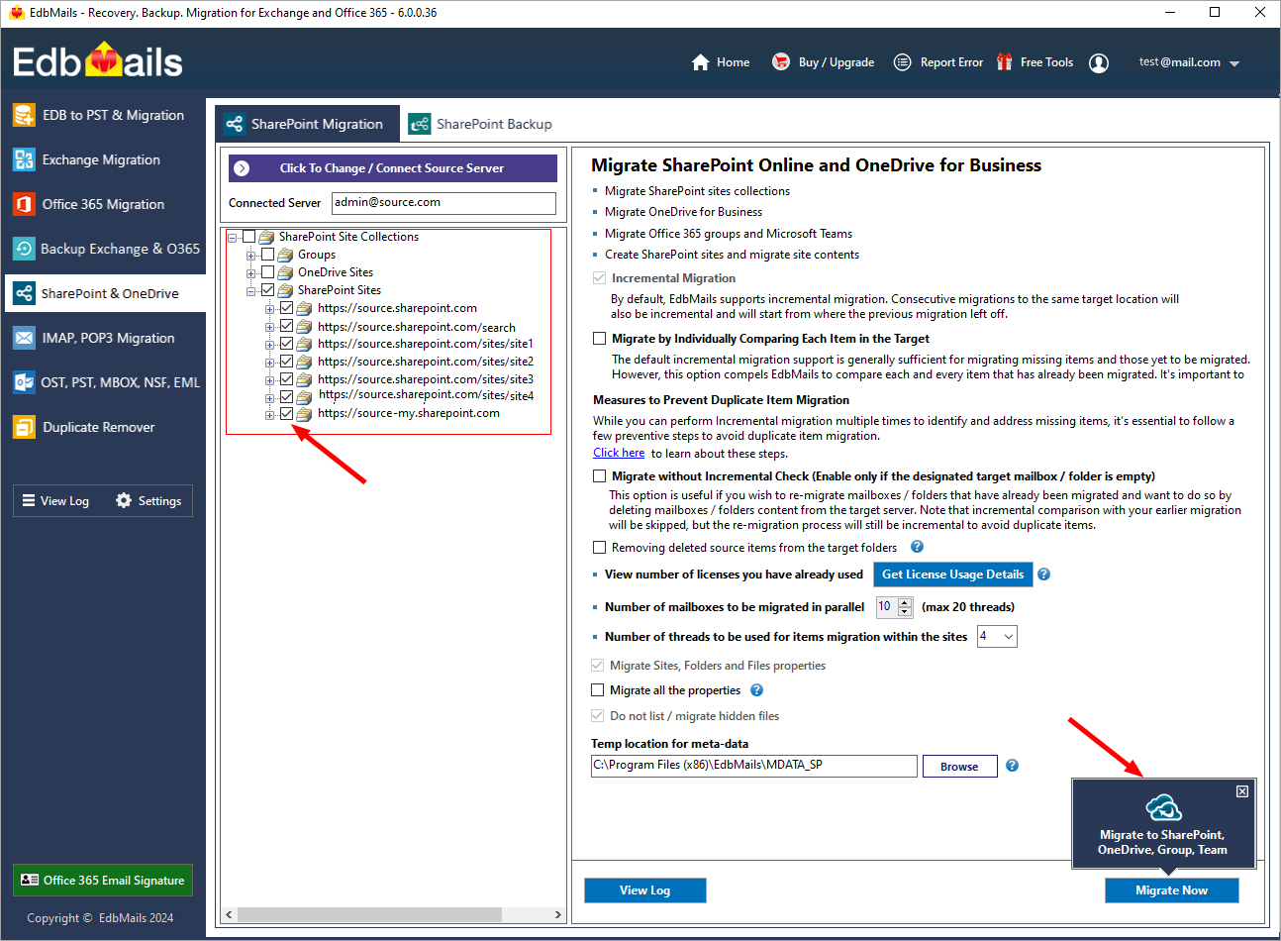Viewport: 1281px width, 941px height.
Task: Uncheck the sites/site3 checkbox
Action: pyautogui.click(x=286, y=379)
